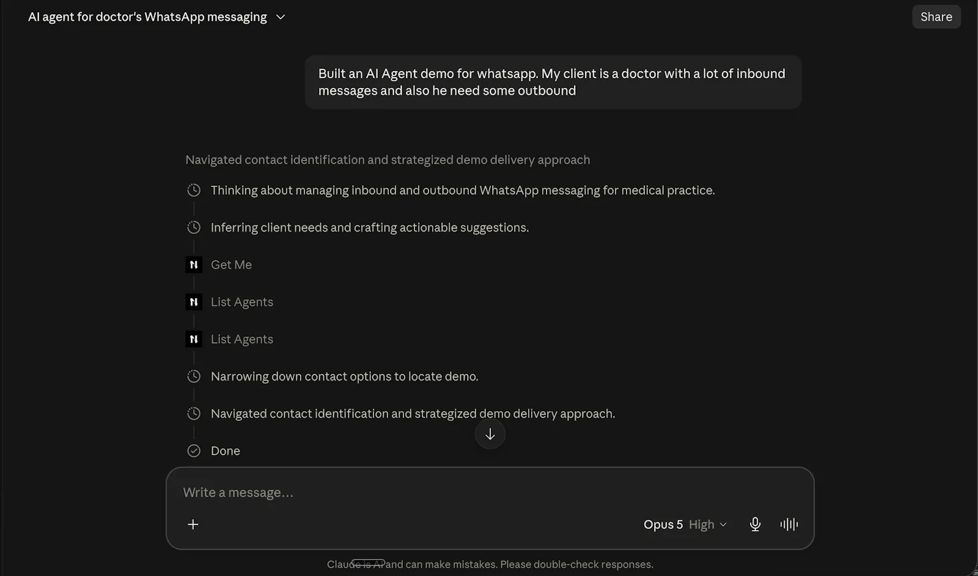Click the user message about AI Agent demo

[x=553, y=82]
